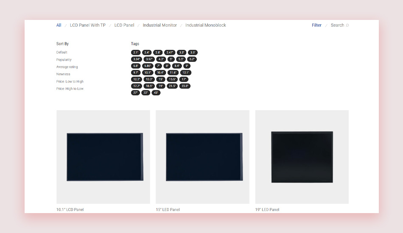This screenshot has width=403, height=233.
Task: Select the All category tab
Action: point(59,25)
